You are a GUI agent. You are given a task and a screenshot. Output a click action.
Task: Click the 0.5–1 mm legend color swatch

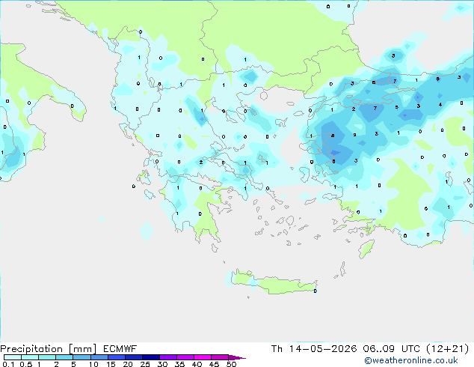tap(30, 357)
